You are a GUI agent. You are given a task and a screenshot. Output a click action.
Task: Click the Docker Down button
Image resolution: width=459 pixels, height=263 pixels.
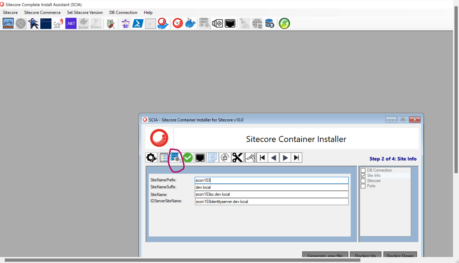[x=400, y=255]
